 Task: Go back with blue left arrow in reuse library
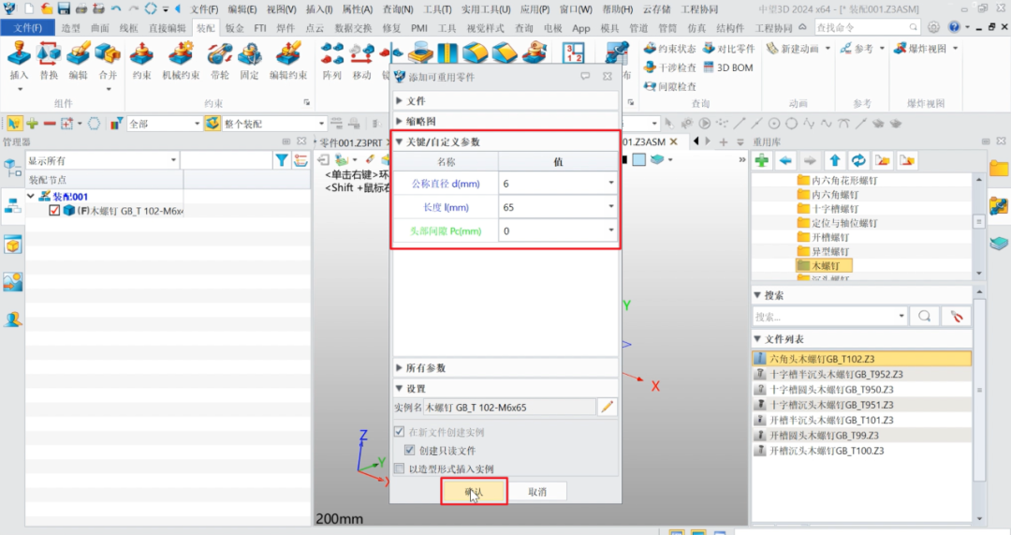(785, 161)
